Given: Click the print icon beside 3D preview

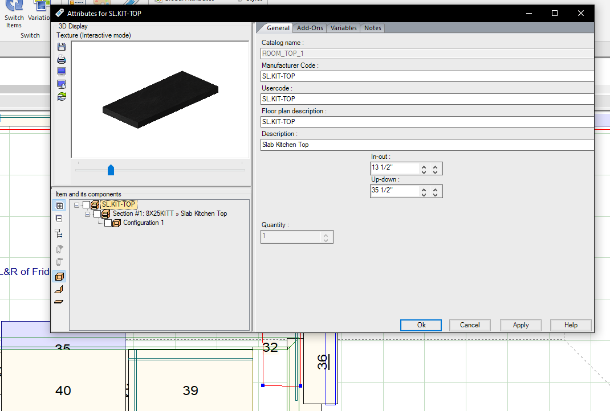Looking at the screenshot, I should 62,59.
